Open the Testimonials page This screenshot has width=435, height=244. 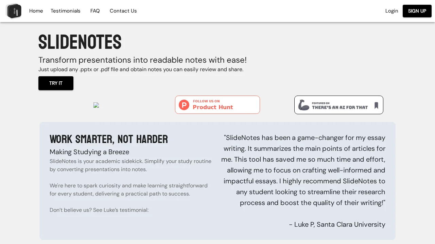point(65,11)
